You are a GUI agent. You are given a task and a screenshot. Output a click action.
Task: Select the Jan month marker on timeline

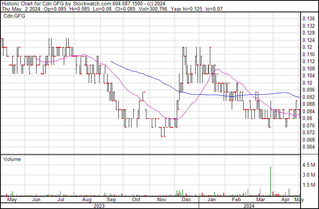coord(211,200)
